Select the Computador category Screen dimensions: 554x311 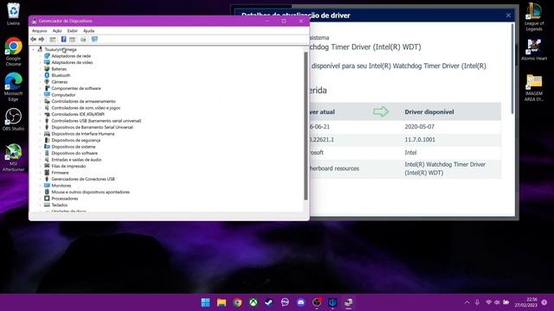click(63, 95)
